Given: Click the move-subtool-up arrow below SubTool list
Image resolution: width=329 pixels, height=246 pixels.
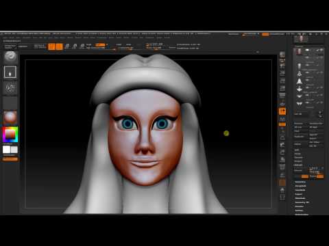Looking at the screenshot, I should tap(320, 112).
